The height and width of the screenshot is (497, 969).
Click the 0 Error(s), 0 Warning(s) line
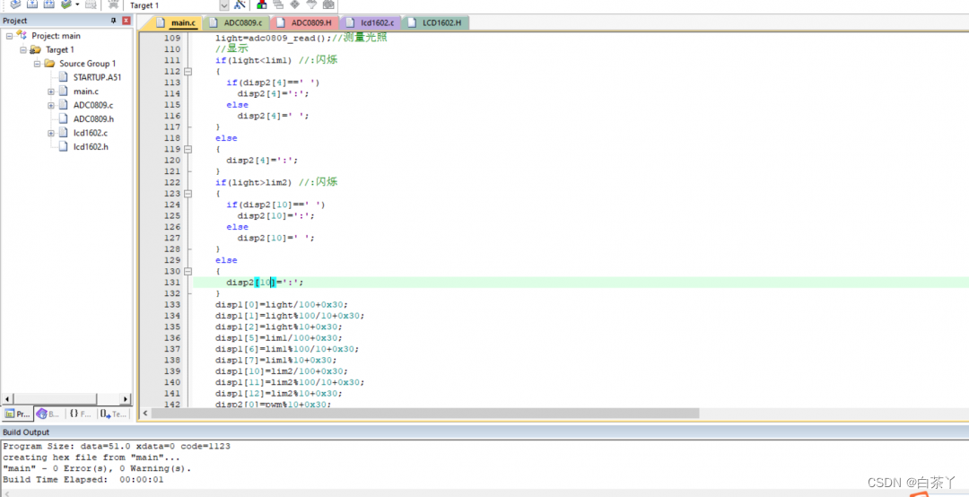pos(97,468)
